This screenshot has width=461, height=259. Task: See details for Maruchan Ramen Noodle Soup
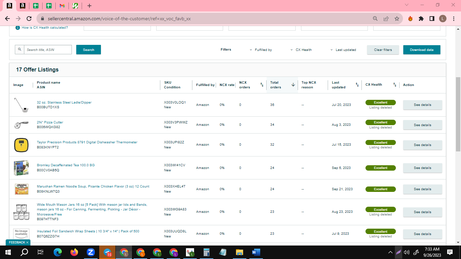pos(423,189)
